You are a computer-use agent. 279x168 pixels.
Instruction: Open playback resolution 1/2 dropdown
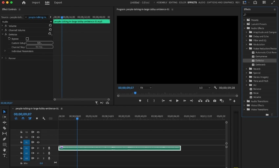coord(204,88)
